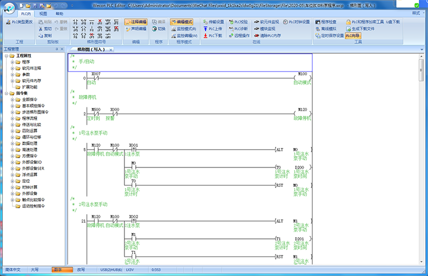The width and height of the screenshot is (428, 276).
Task: Click the M100 output coil on rung 0
Action: pyautogui.click(x=302, y=77)
